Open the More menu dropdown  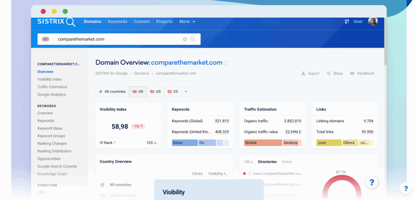click(x=187, y=22)
